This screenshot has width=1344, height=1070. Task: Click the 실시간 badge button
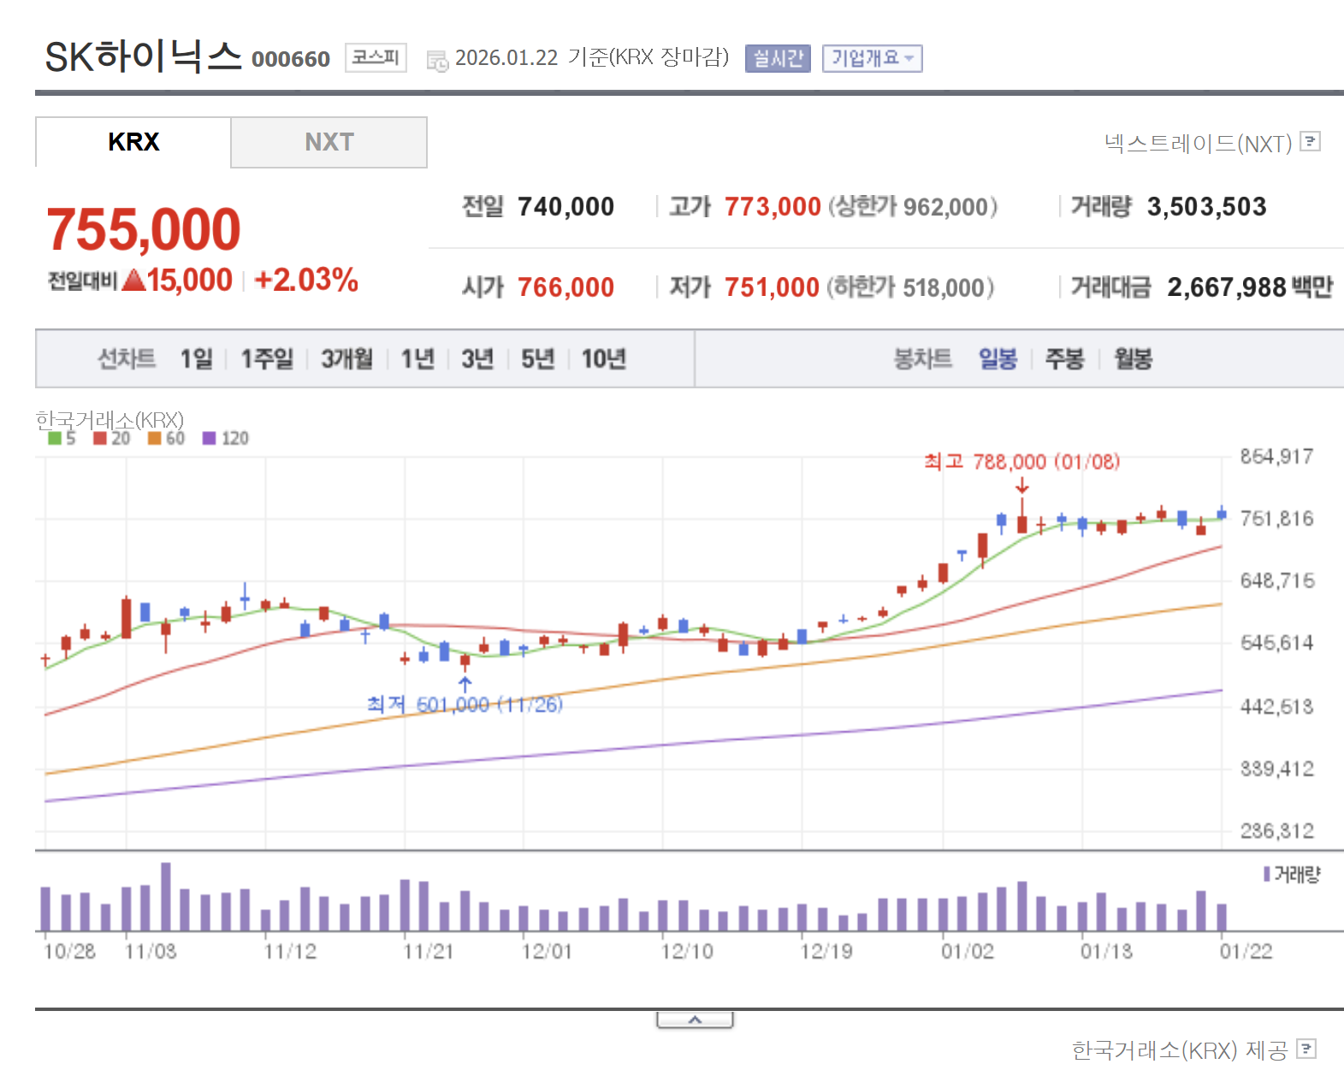pos(778,58)
